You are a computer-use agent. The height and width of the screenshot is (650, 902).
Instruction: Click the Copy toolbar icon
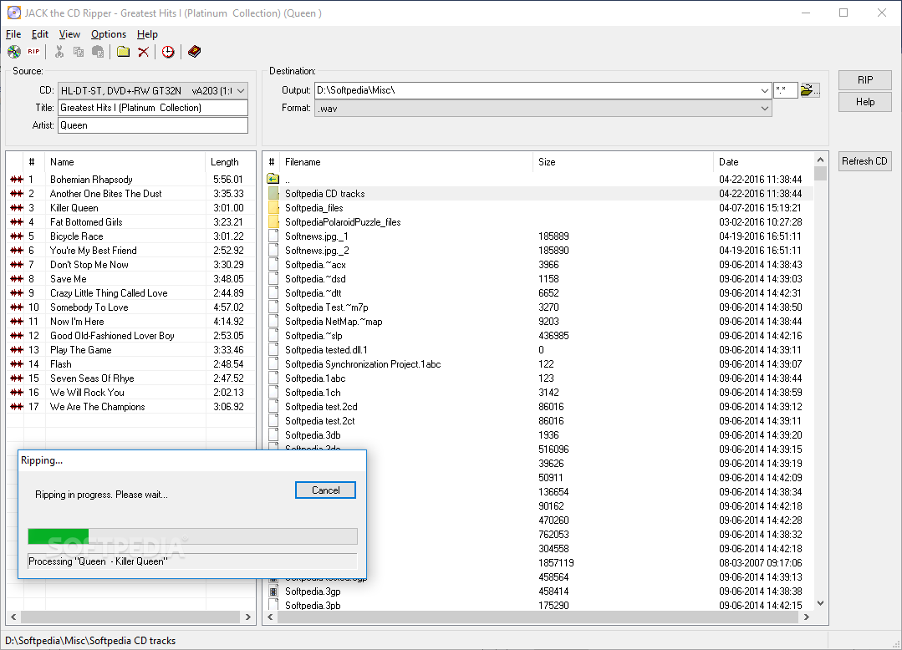[79, 52]
